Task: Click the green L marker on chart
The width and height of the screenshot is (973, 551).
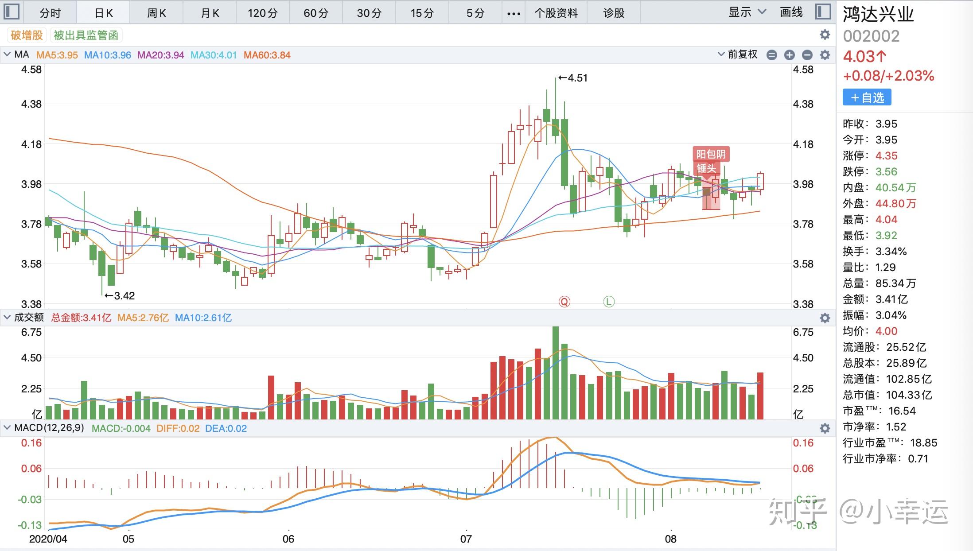Action: pyautogui.click(x=609, y=302)
